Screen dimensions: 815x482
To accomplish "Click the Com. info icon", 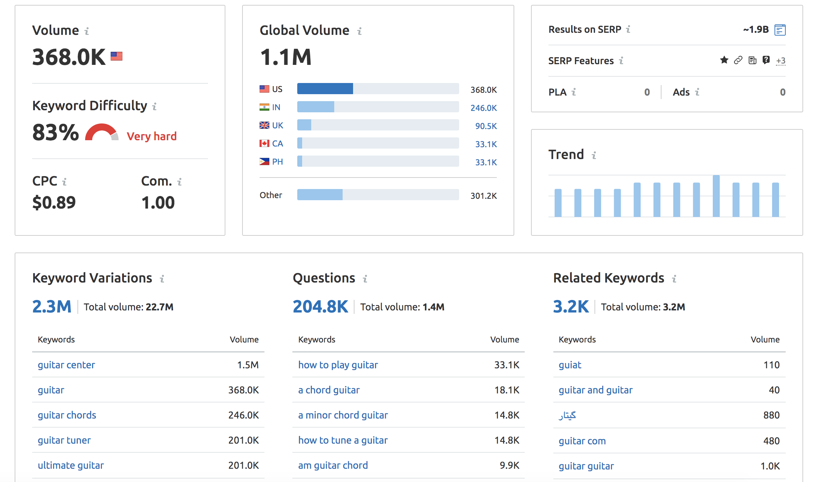I will [x=180, y=182].
